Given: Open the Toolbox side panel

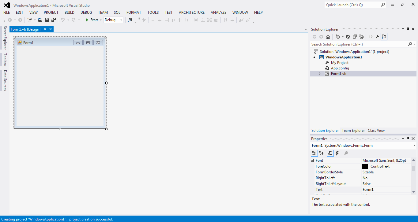Looking at the screenshot, I should (5, 60).
